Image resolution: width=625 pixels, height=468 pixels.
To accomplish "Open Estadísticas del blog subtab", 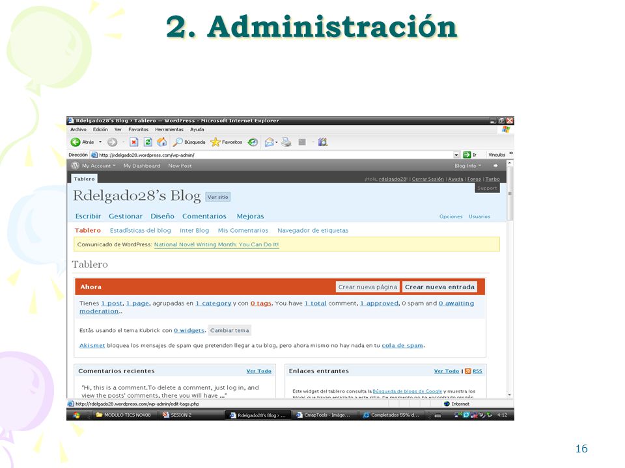I will point(141,230).
